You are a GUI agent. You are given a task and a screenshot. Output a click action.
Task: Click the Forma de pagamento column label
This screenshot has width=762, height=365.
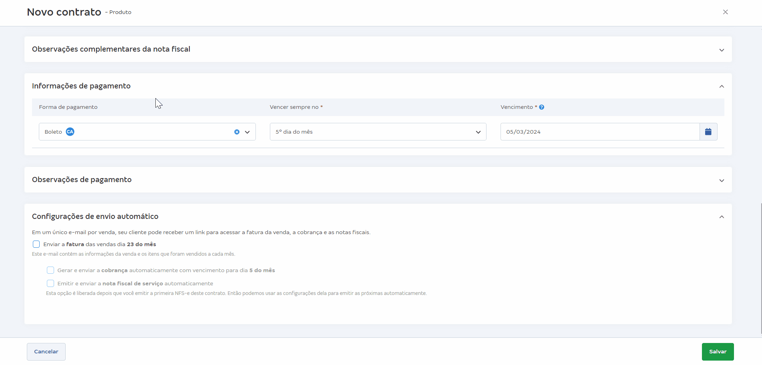tap(68, 107)
